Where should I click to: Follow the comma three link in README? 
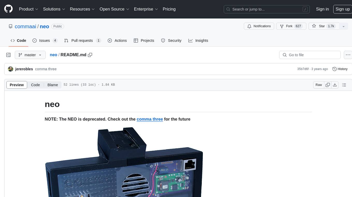[150, 119]
